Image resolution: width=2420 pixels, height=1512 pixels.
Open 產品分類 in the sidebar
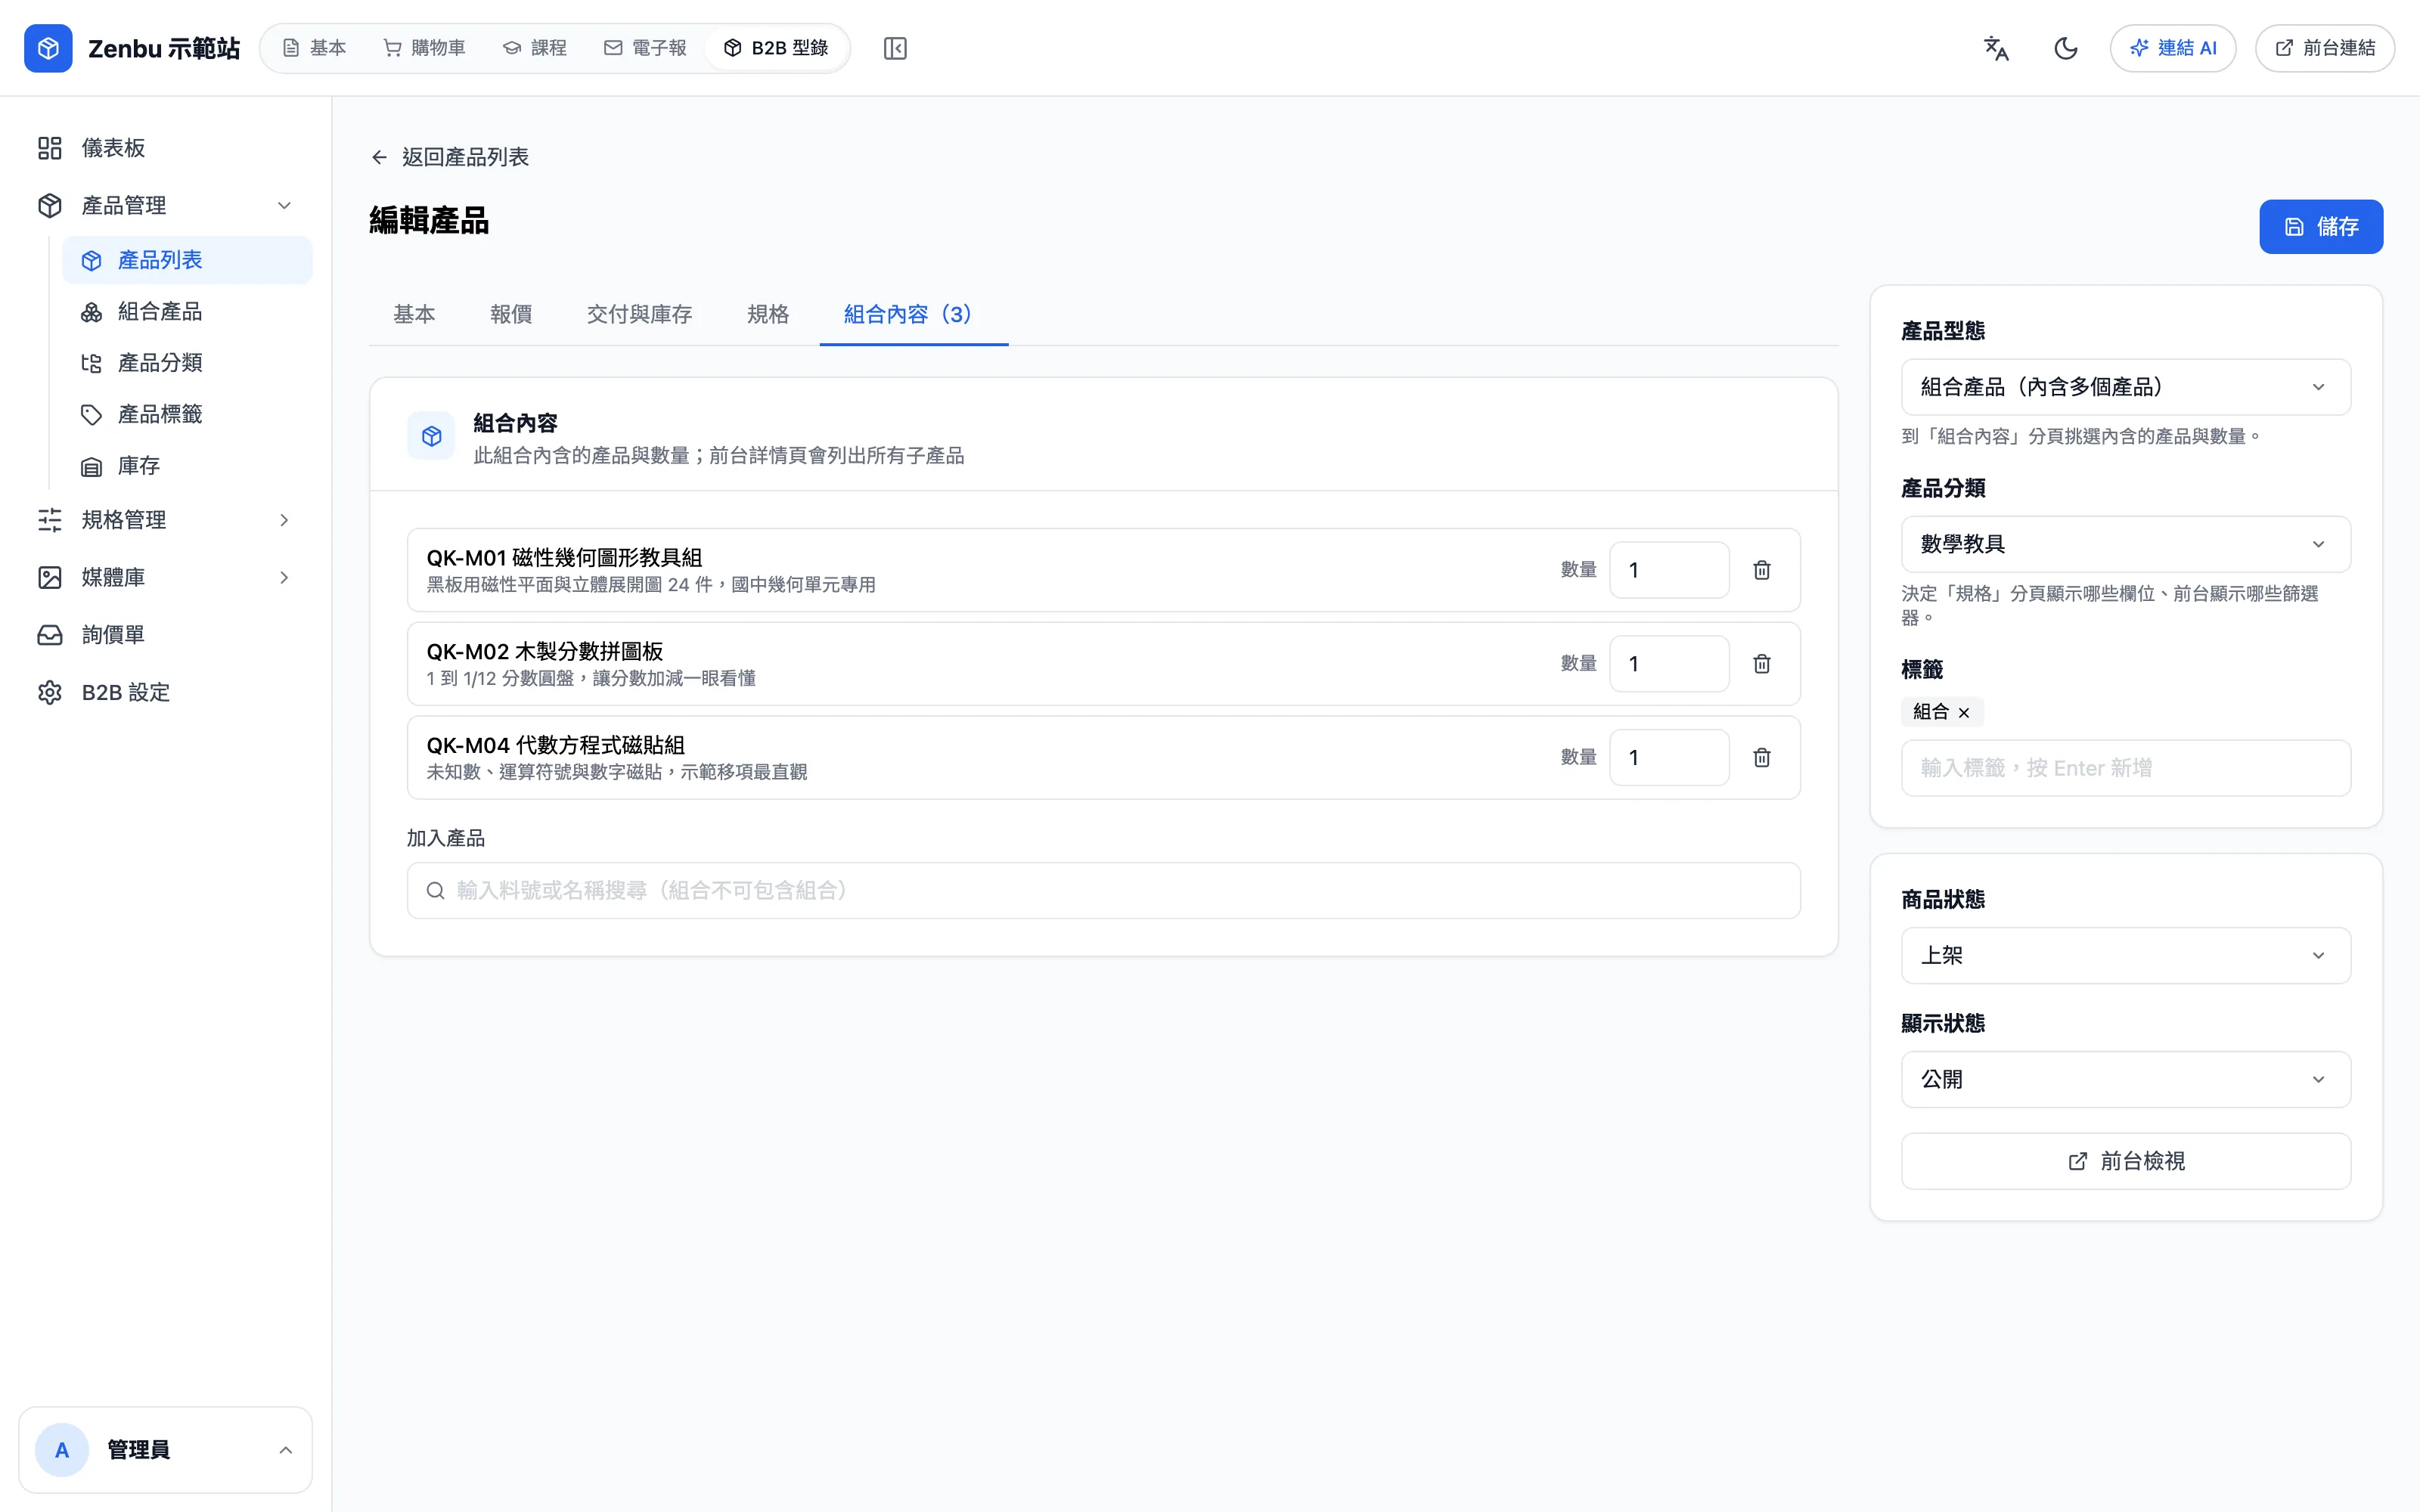pyautogui.click(x=187, y=363)
